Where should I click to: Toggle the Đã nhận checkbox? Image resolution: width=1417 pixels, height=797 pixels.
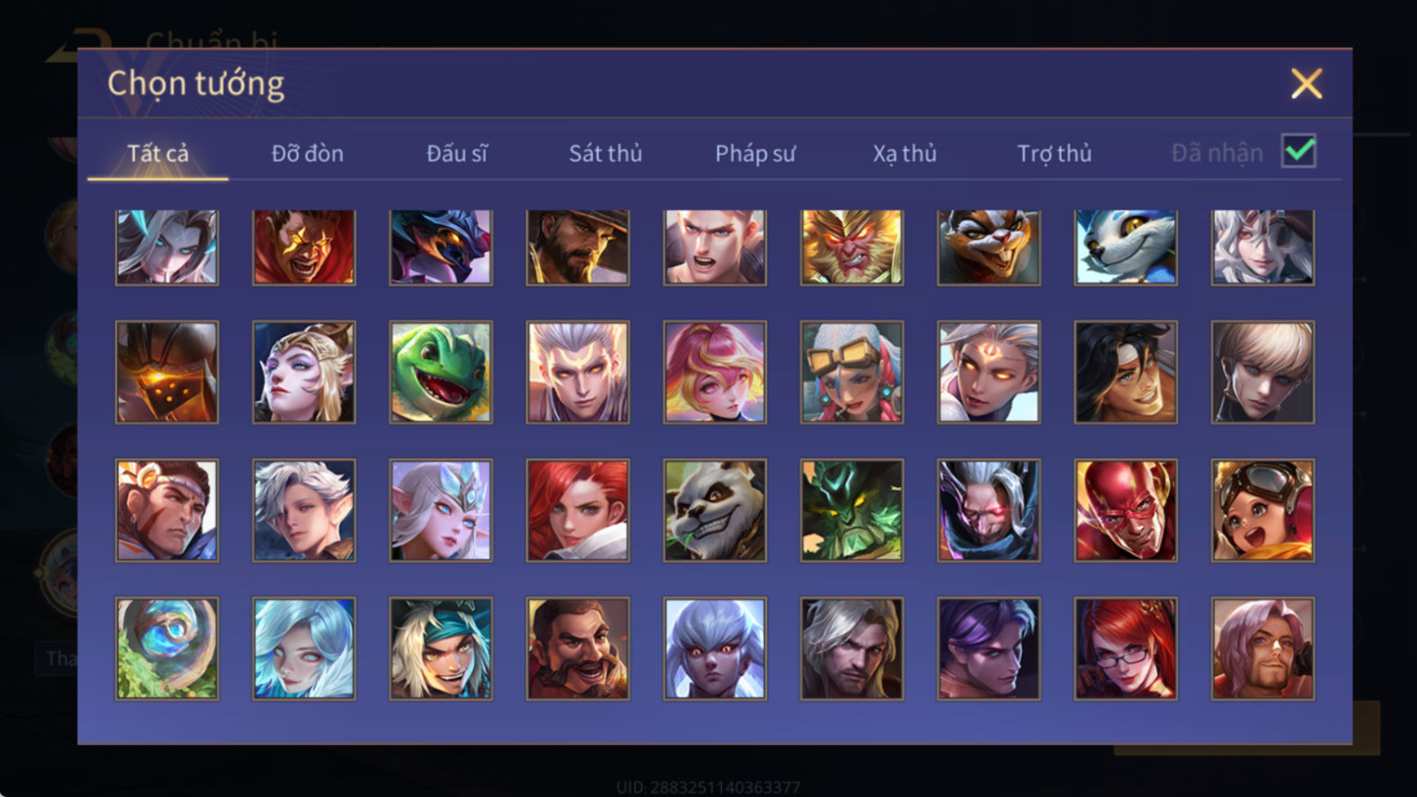pyautogui.click(x=1298, y=151)
